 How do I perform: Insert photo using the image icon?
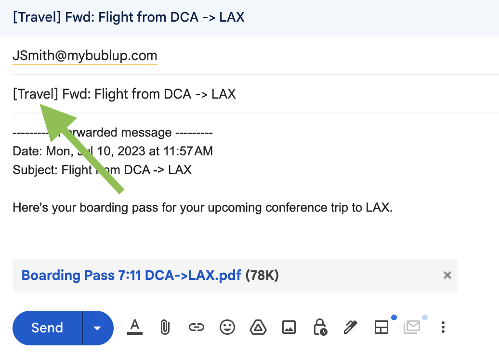[x=289, y=328]
